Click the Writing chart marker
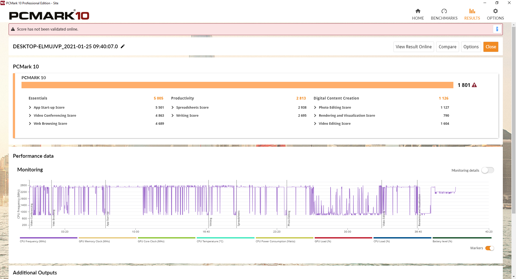Image resolution: width=516 pixels, height=279 pixels. pos(211,222)
